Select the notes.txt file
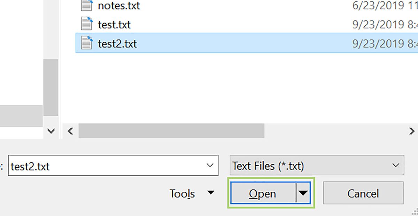The height and width of the screenshot is (216, 418). (x=118, y=6)
